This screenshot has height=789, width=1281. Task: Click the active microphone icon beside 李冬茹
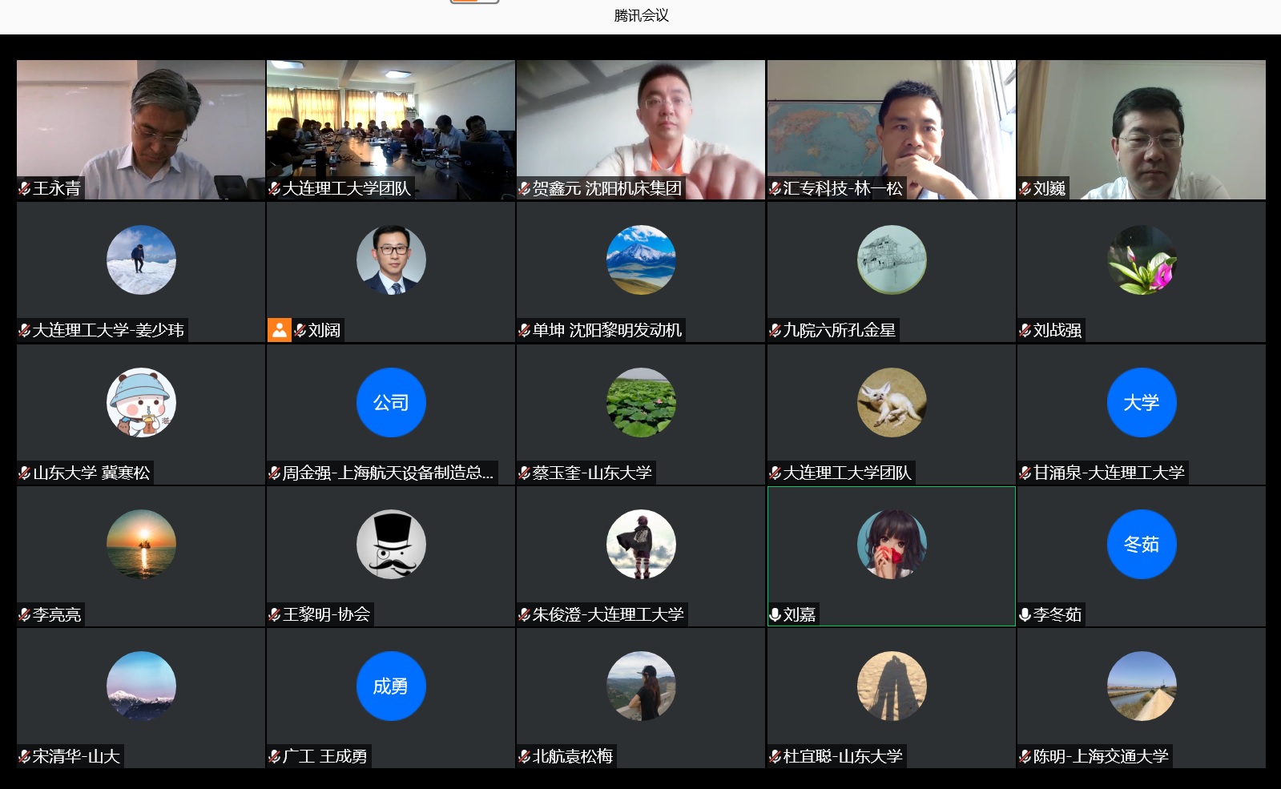click(1025, 615)
